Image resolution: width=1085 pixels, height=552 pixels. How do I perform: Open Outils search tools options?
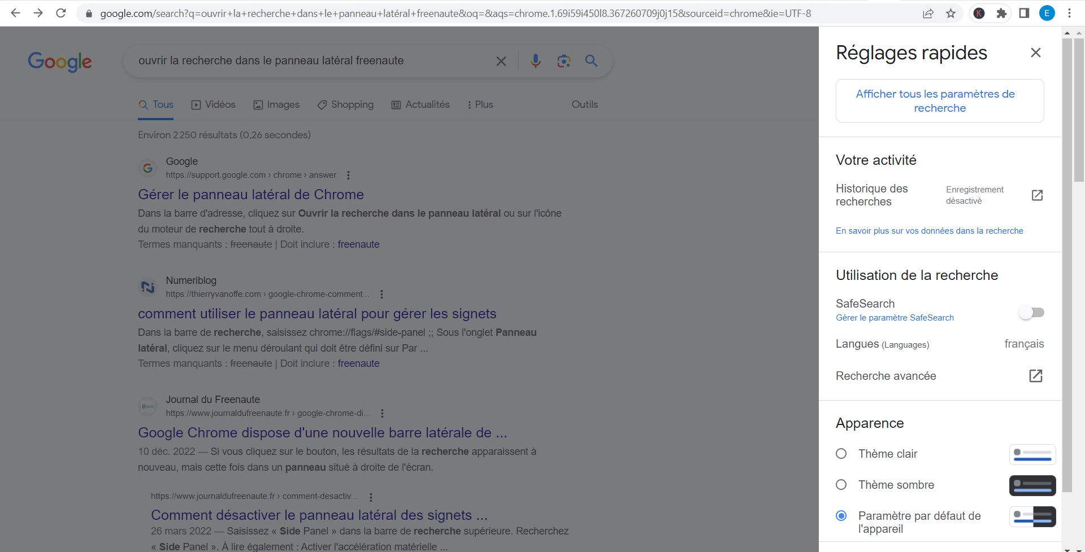pyautogui.click(x=584, y=104)
